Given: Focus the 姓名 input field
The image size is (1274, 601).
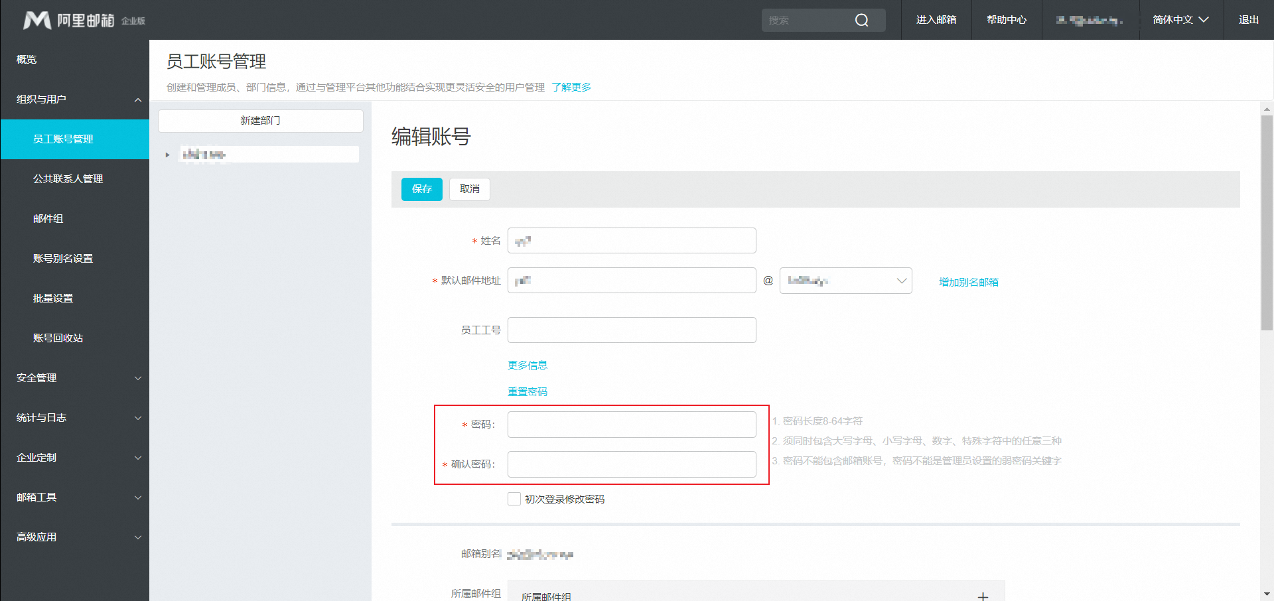Looking at the screenshot, I should 632,240.
